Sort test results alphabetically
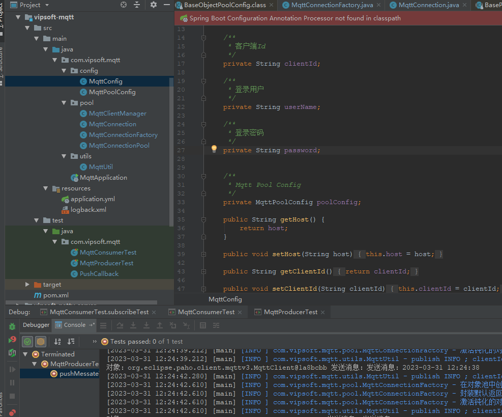 pyautogui.click(x=57, y=342)
